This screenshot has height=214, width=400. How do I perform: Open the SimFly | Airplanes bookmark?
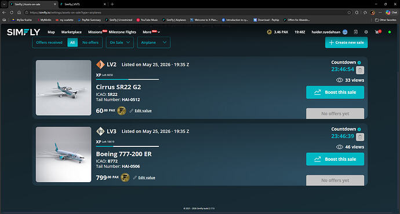pyautogui.click(x=174, y=20)
